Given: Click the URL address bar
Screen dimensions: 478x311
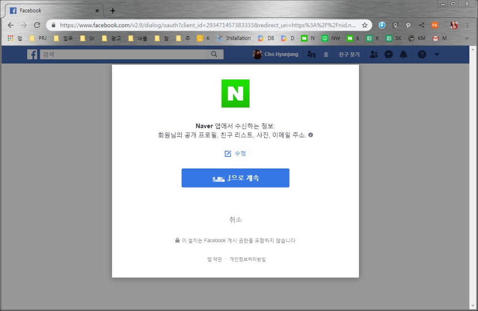Looking at the screenshot, I should pyautogui.click(x=207, y=25).
